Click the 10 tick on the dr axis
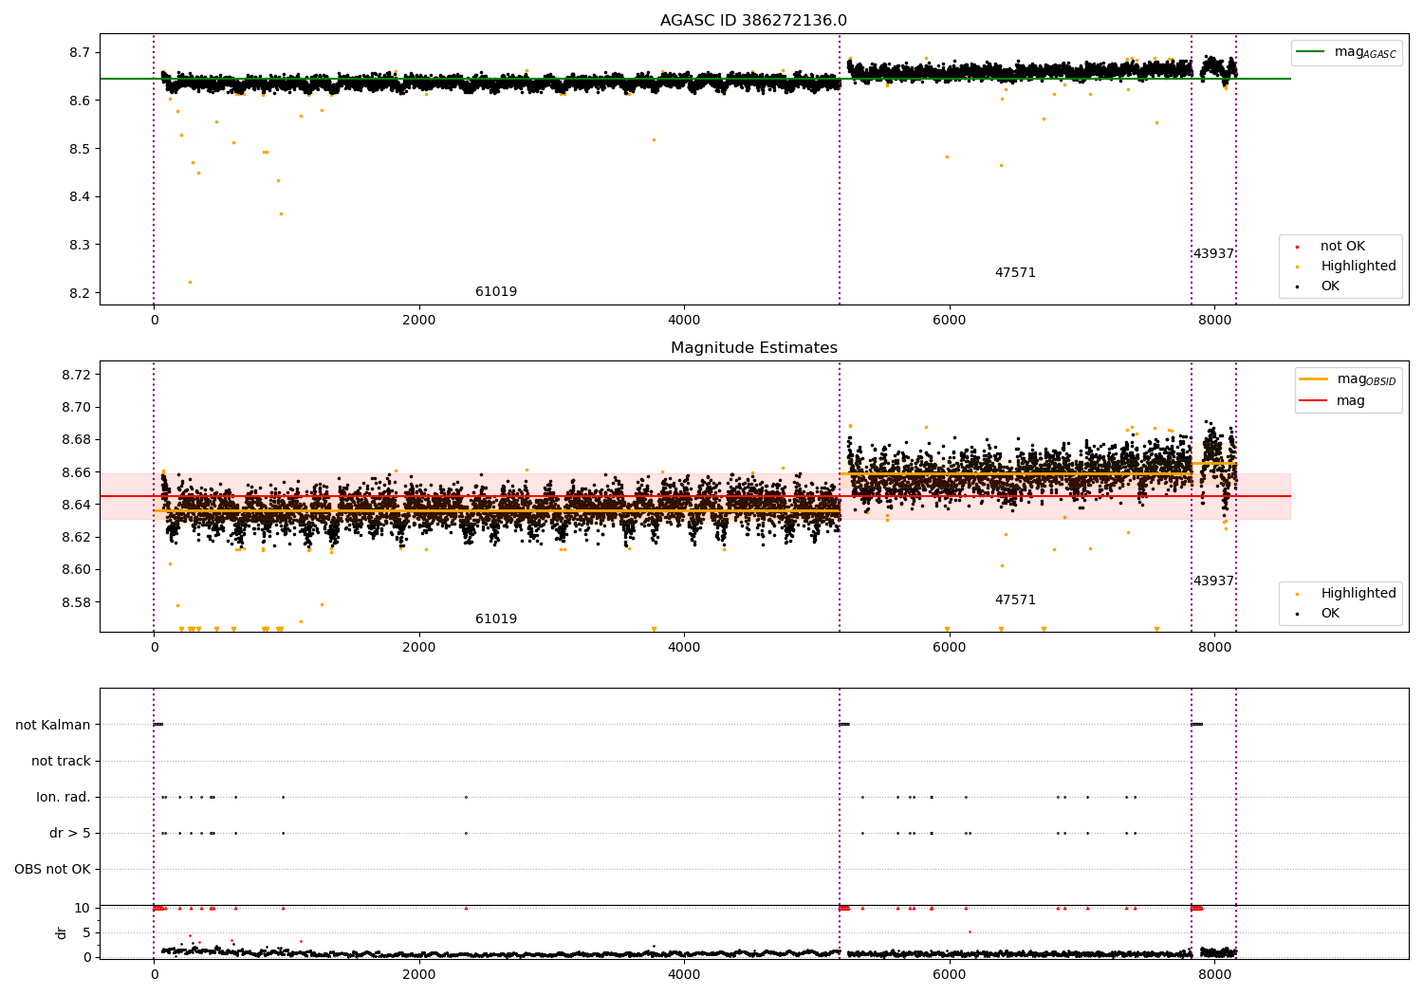Image resolution: width=1423 pixels, height=996 pixels. click(83, 909)
